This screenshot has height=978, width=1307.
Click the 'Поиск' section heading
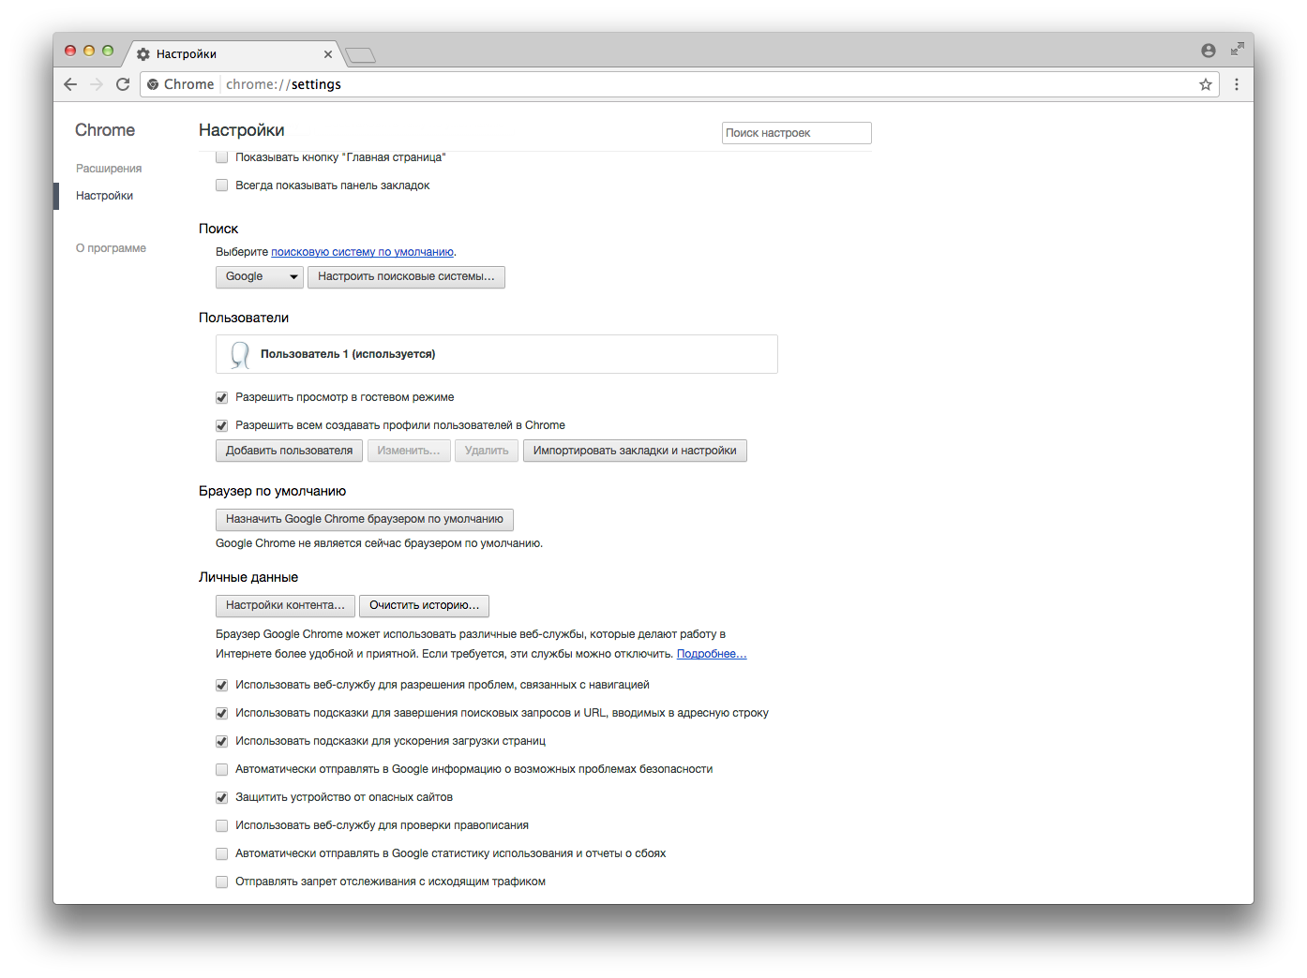(218, 229)
